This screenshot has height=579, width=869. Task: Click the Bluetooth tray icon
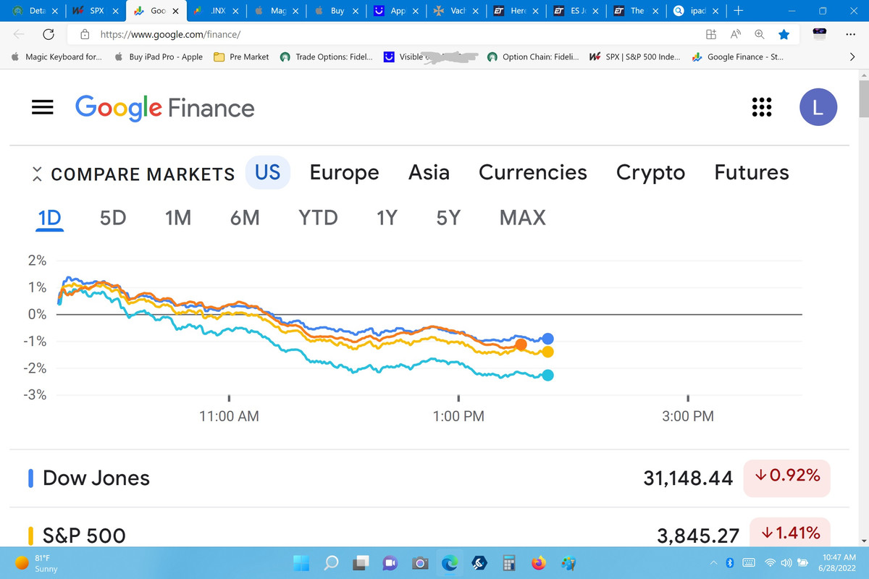[x=730, y=563]
